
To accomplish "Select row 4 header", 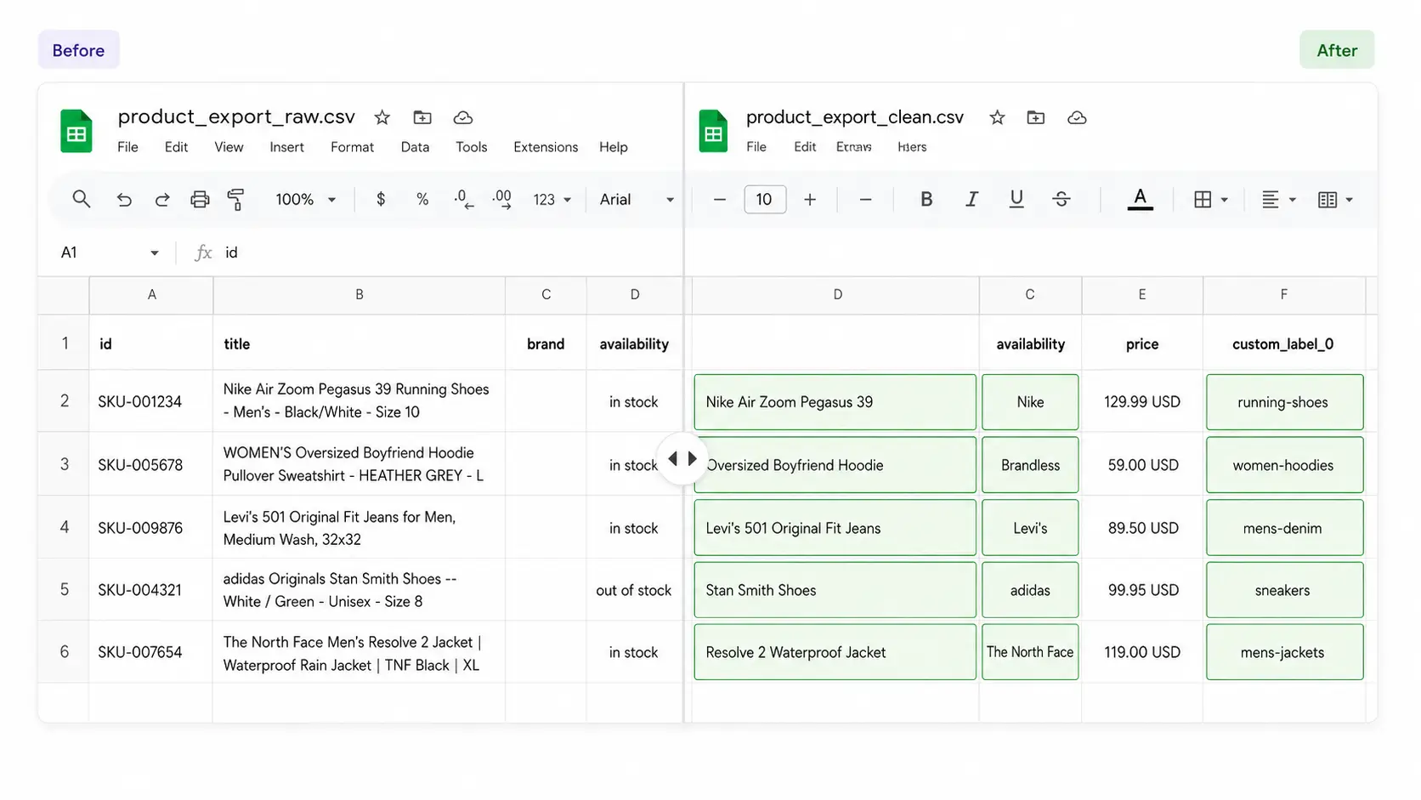I will [64, 527].
